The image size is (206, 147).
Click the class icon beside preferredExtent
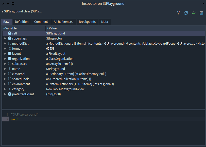pyautogui.click(x=10, y=94)
